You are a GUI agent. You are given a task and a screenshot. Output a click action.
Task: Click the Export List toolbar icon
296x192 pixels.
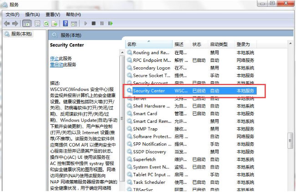54,24
